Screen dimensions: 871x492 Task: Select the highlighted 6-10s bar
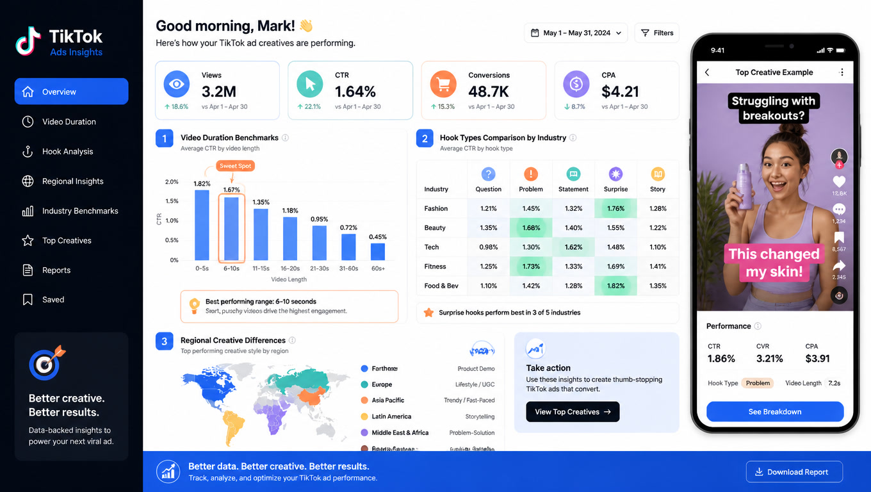click(231, 228)
